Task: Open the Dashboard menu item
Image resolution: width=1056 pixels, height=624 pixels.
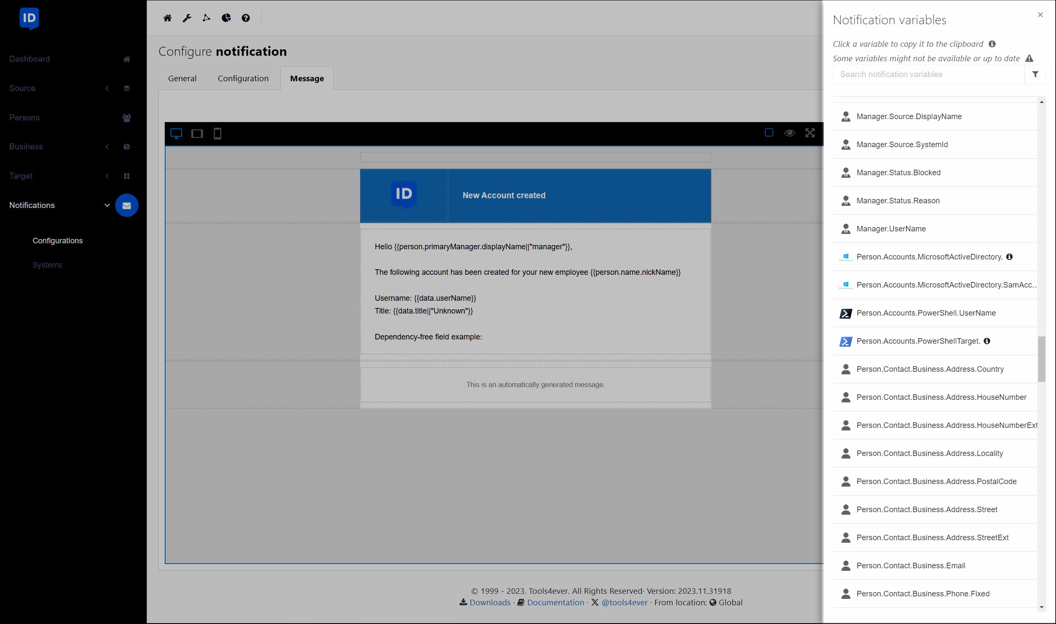Action: point(29,59)
